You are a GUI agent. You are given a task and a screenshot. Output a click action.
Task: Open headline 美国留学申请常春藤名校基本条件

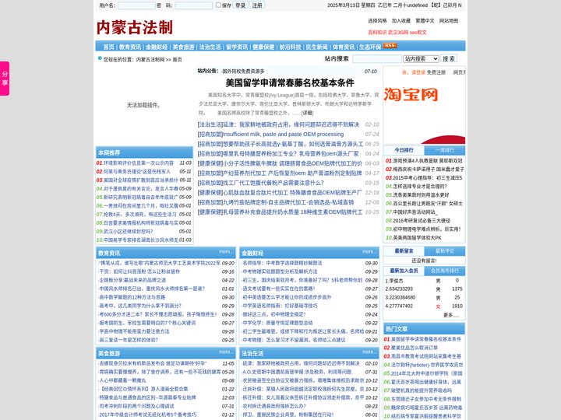290,83
